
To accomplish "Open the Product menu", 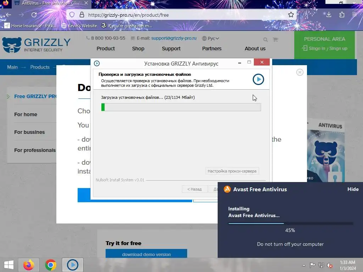I will coord(106,49).
